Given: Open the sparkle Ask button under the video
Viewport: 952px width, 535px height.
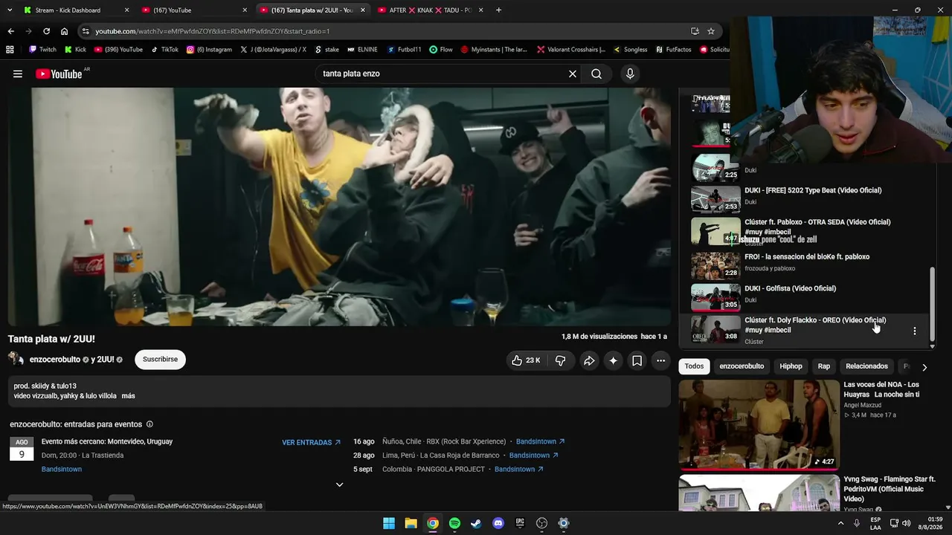Looking at the screenshot, I should pos(613,360).
